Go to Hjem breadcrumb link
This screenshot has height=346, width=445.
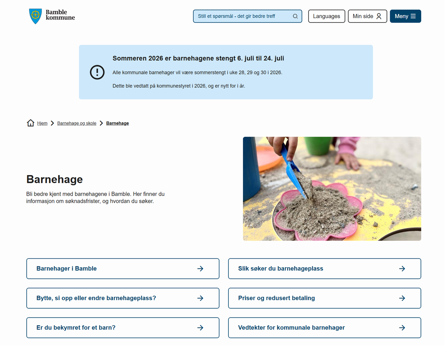[42, 123]
